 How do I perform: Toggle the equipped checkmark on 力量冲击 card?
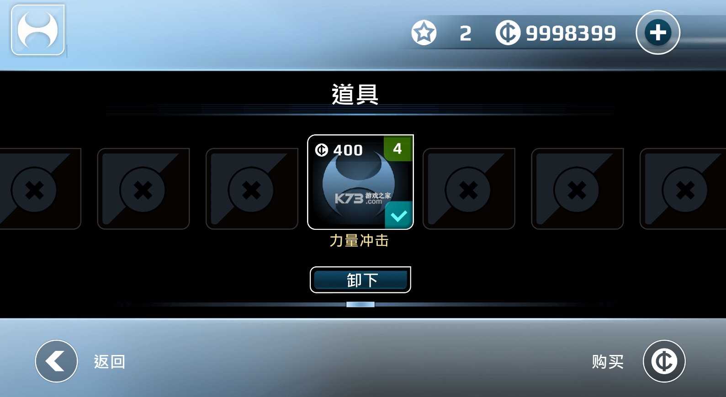click(399, 215)
